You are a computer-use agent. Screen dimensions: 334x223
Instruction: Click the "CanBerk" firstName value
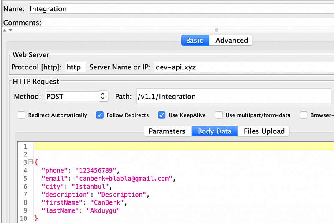pyautogui.click(x=107, y=202)
